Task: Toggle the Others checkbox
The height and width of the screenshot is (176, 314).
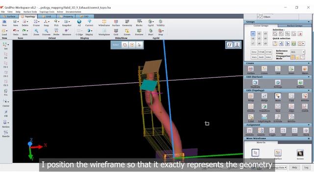Action: (x=261, y=17)
